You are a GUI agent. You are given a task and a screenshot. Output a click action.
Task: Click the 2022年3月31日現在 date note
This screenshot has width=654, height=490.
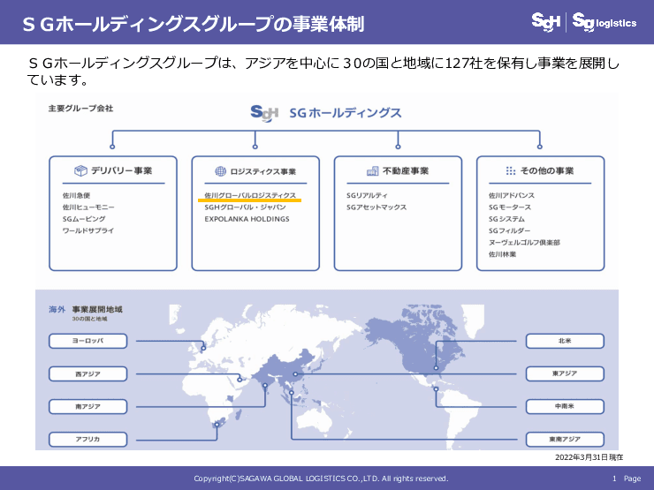(589, 457)
